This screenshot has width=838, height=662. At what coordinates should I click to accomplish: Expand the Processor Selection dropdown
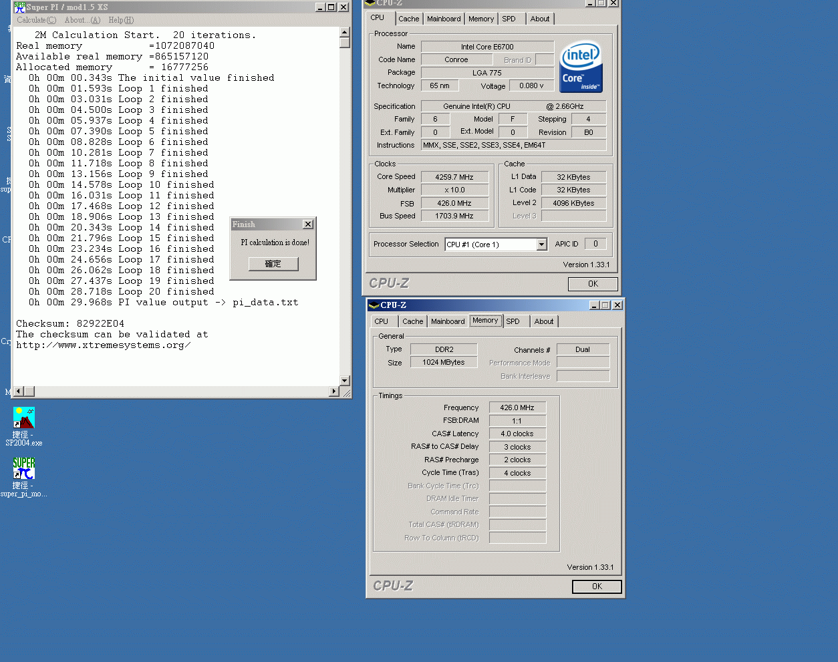point(541,244)
